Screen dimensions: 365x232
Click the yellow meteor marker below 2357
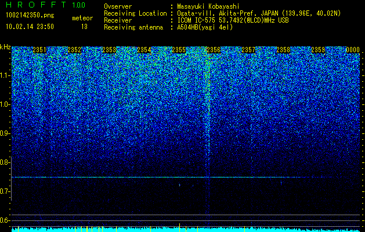point(244,229)
